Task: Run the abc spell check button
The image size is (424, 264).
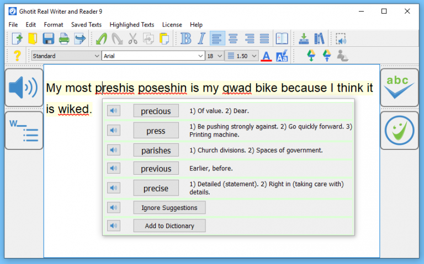Action: click(399, 87)
